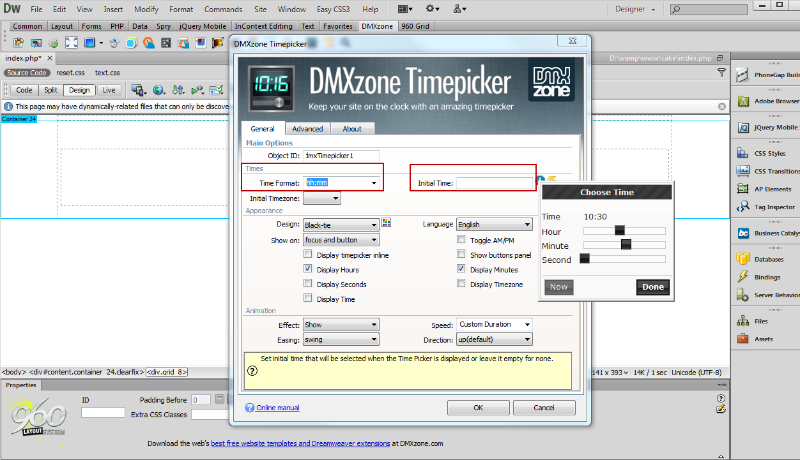This screenshot has width=800, height=460.
Task: Click the Initial Time input field
Action: (495, 183)
